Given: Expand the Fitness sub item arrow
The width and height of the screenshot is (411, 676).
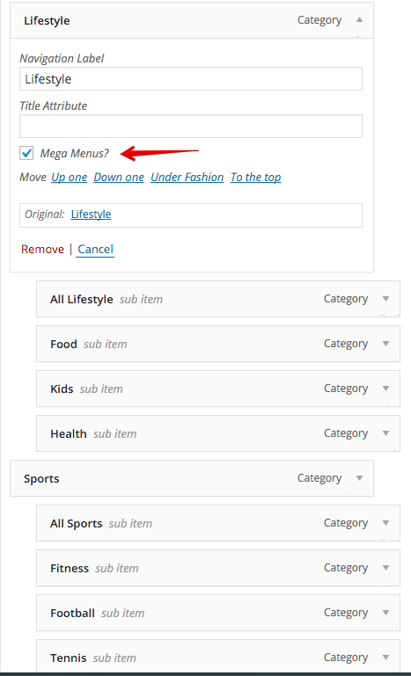Looking at the screenshot, I should point(386,568).
